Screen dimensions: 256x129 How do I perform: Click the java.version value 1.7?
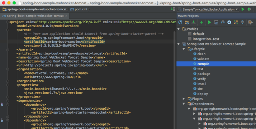(x=52, y=93)
